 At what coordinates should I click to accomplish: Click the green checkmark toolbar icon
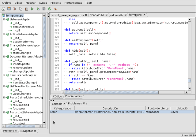[x=49, y=9]
